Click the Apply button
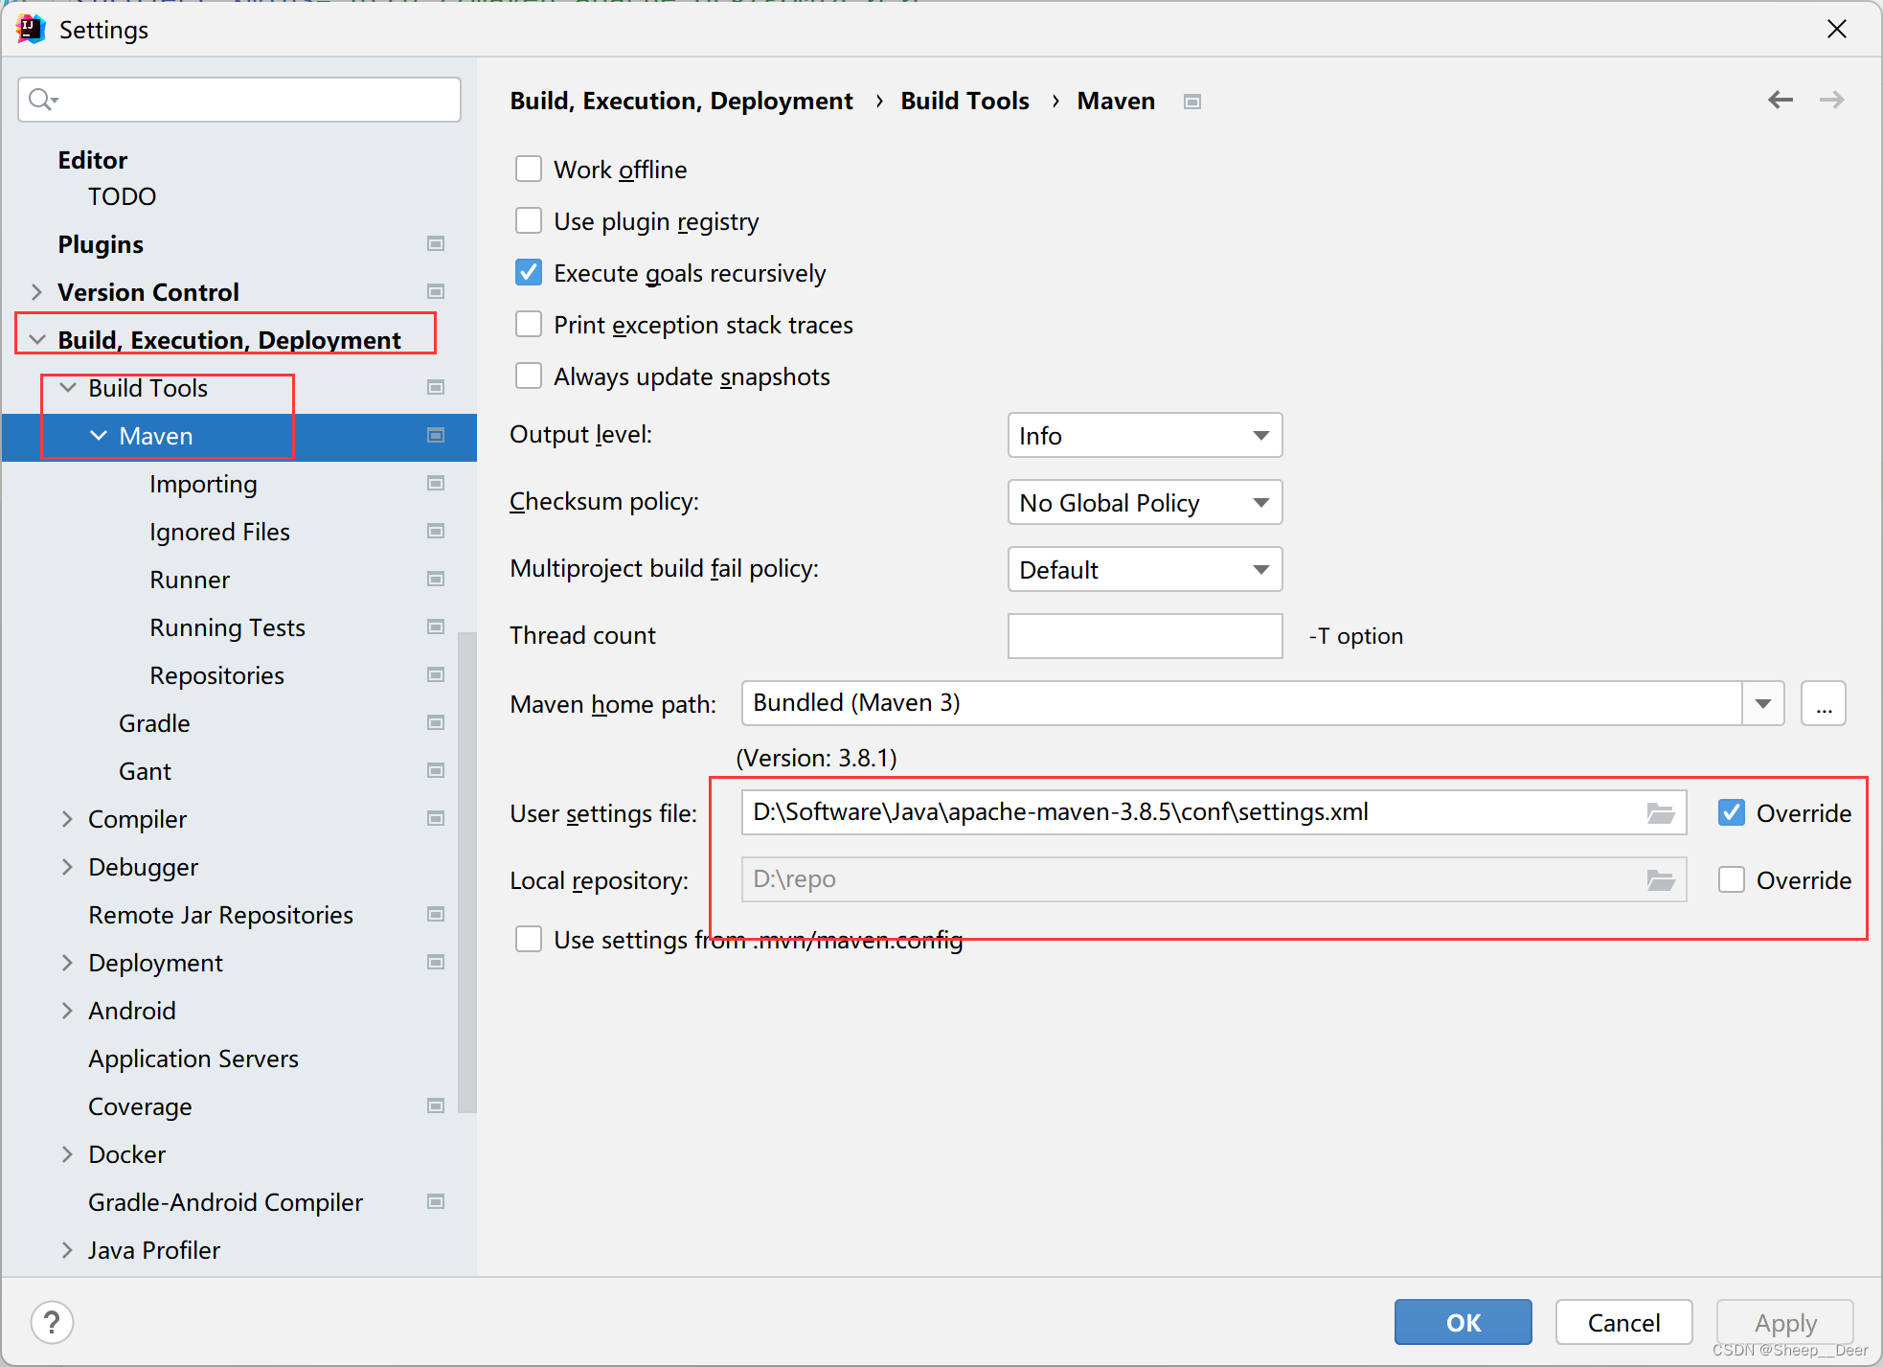Viewport: 1883px width, 1367px height. point(1785,1322)
